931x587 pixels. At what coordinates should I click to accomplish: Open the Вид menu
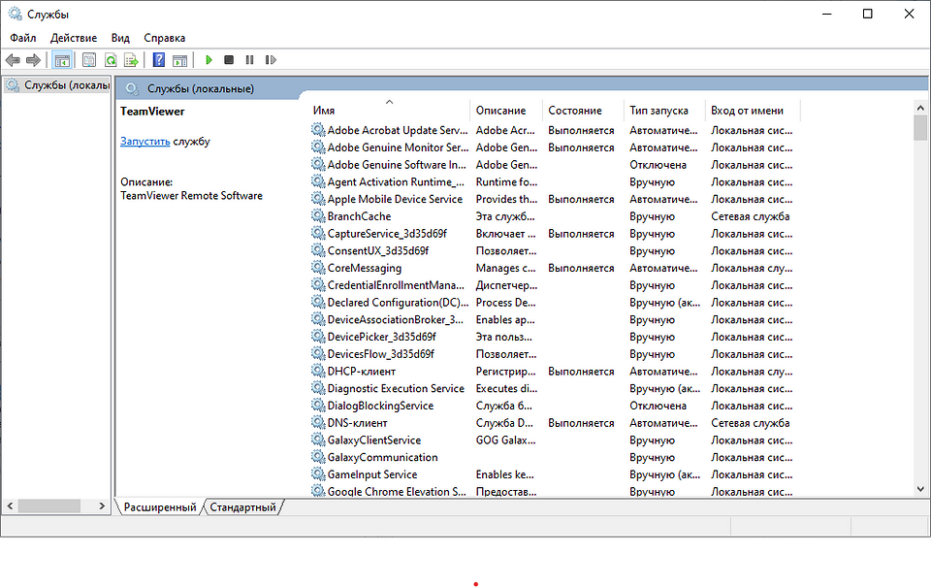pyautogui.click(x=119, y=37)
